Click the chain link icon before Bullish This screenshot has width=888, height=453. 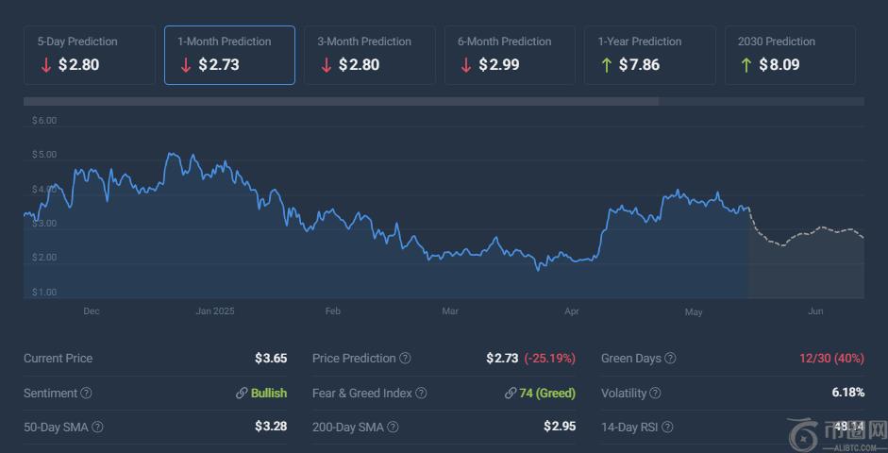242,394
